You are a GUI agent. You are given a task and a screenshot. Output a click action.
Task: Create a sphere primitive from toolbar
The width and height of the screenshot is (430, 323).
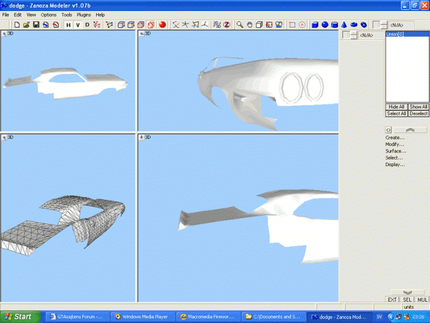[325, 25]
